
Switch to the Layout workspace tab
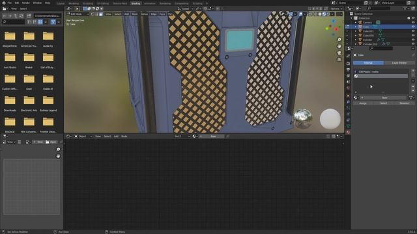(x=61, y=3)
